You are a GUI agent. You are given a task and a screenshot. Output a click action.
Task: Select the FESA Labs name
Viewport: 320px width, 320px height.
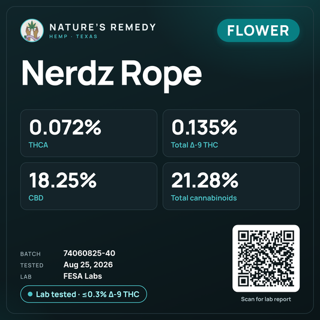click(x=83, y=276)
